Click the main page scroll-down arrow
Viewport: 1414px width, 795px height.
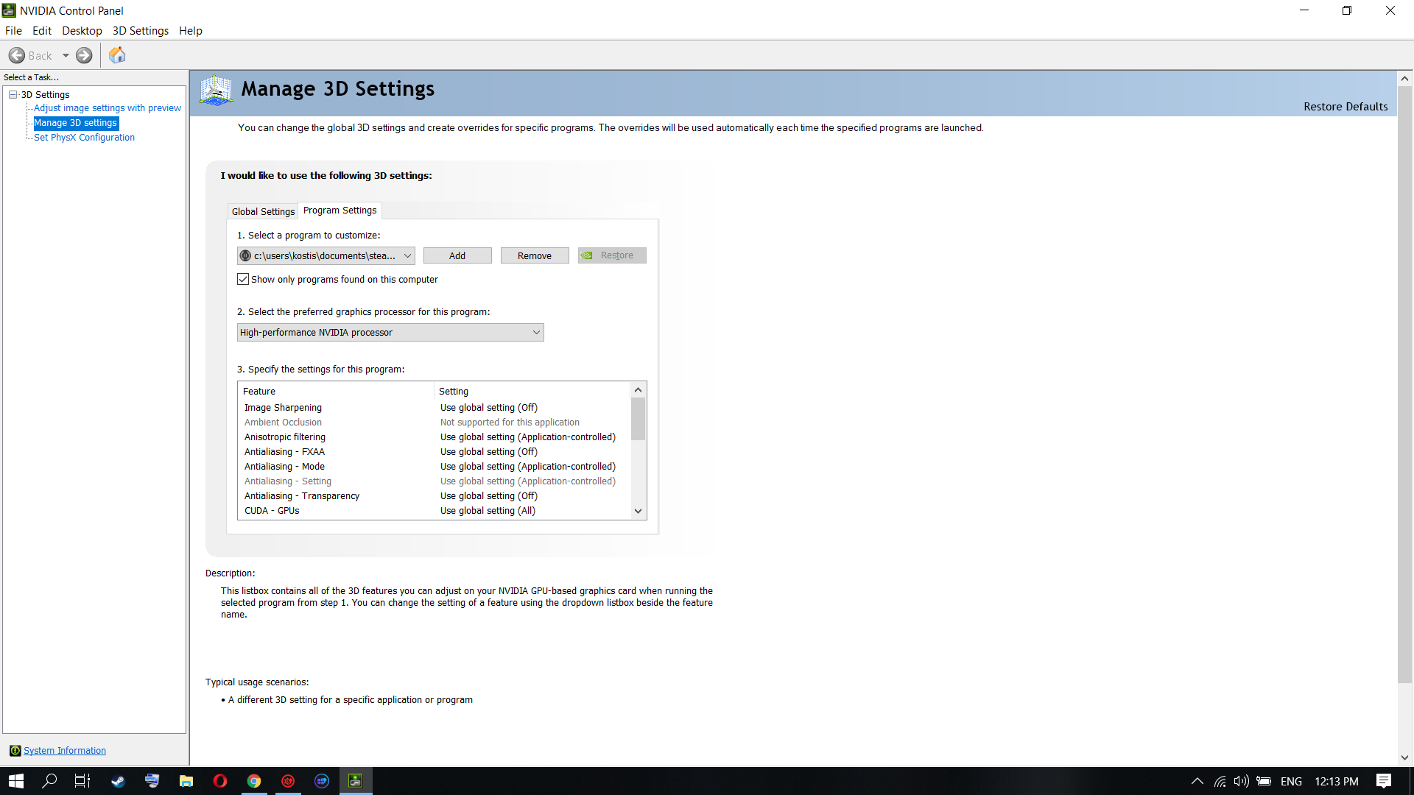[x=1404, y=757]
